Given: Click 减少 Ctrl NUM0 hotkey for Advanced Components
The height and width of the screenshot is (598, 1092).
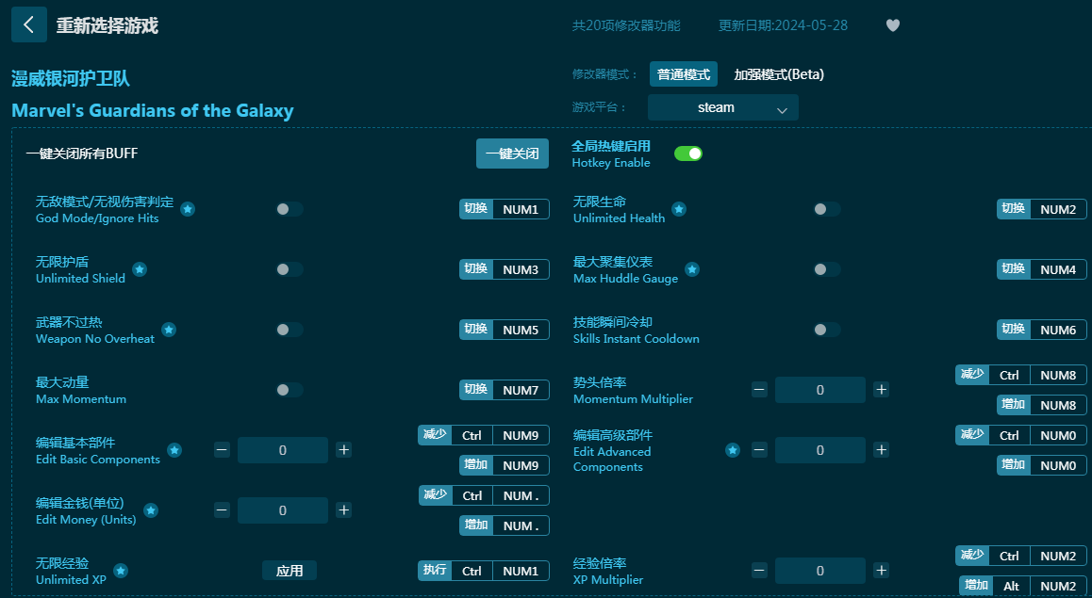Looking at the screenshot, I should [x=1021, y=435].
